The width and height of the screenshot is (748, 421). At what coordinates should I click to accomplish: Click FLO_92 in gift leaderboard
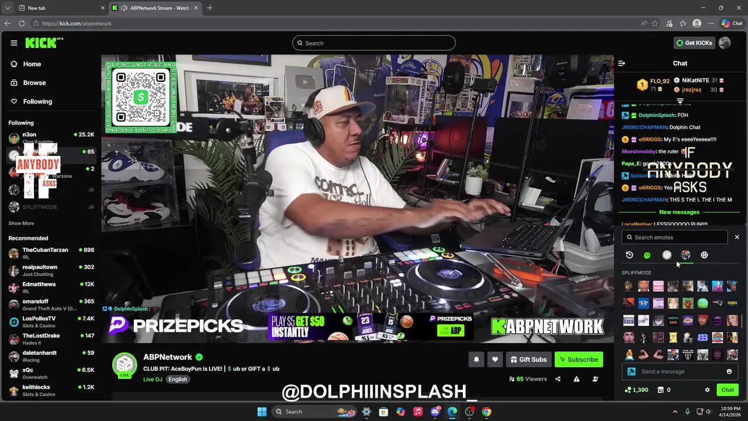coord(660,81)
